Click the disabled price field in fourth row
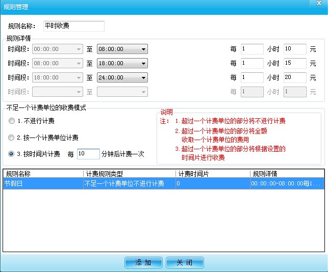This screenshot has width=328, height=272. coord(295,92)
